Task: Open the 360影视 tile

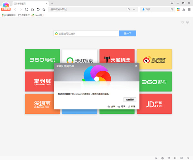Action: 156,81
